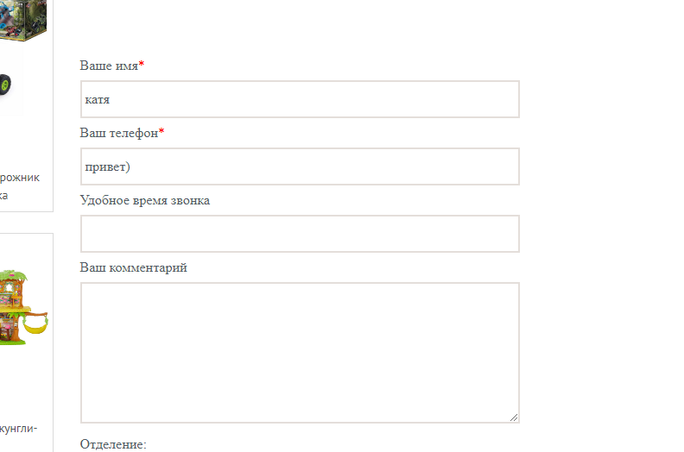This screenshot has width=684, height=452.
Task: Focus the "Ваш комментарий" text area
Action: pos(299,352)
